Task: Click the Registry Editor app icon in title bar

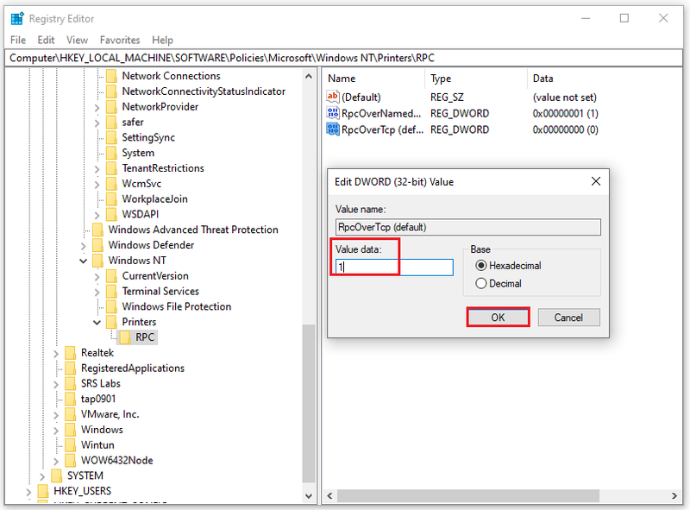Action: point(17,19)
